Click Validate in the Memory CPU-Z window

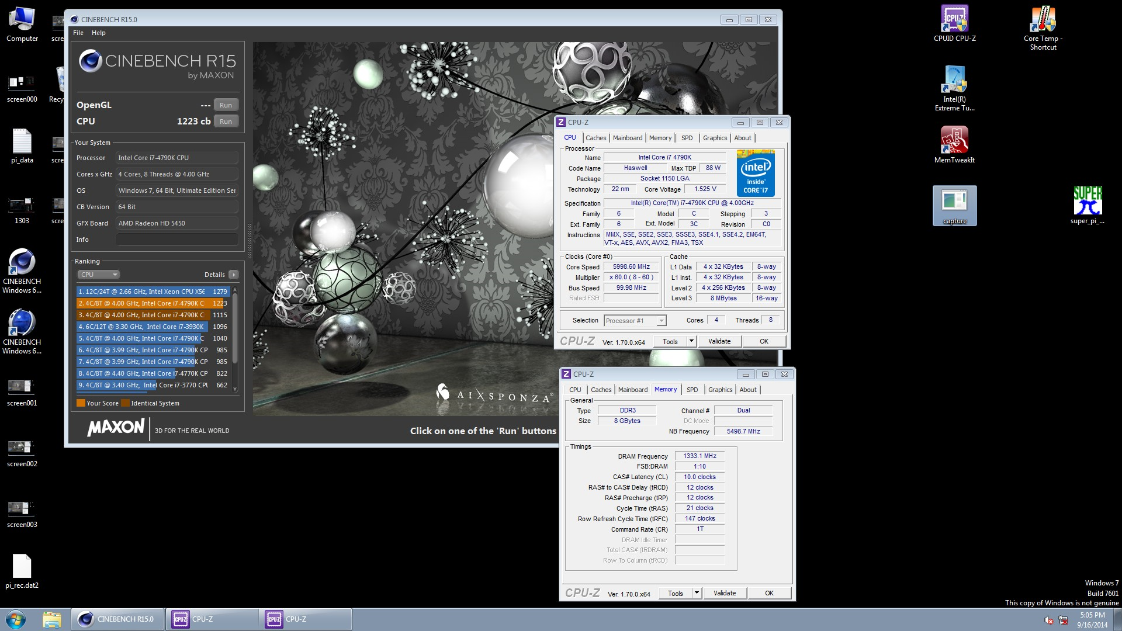point(724,593)
